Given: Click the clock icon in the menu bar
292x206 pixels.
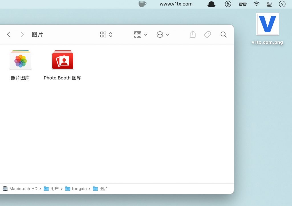Looking at the screenshot, I should pos(282,4).
